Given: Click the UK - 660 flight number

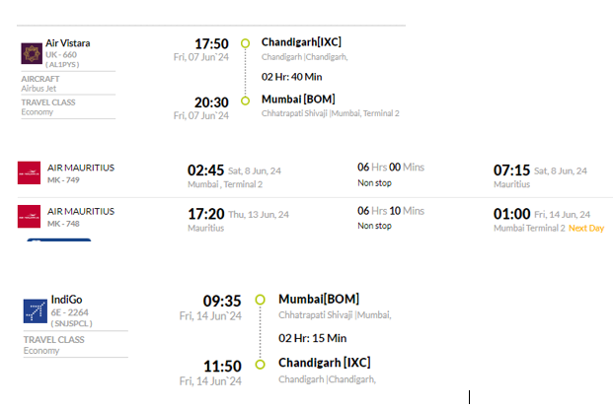Looking at the screenshot, I should coord(61,54).
